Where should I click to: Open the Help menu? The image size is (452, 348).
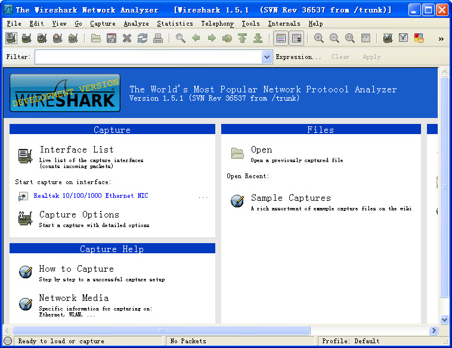[x=315, y=24]
